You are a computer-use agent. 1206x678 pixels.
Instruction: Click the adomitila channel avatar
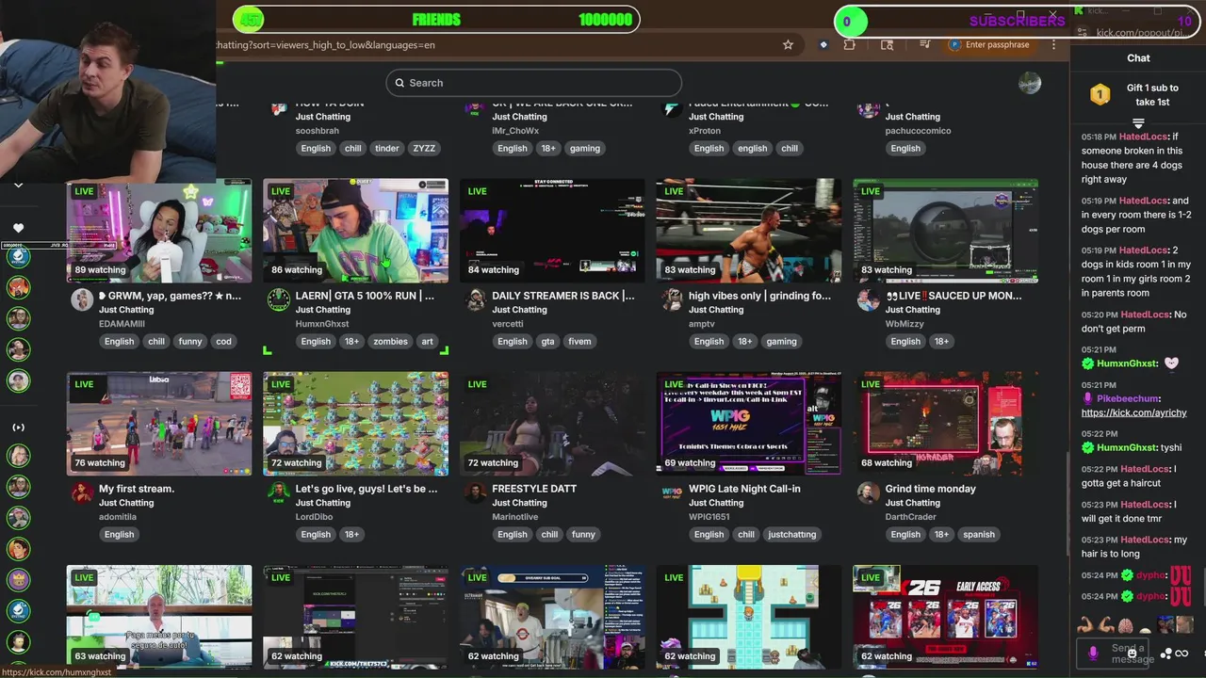82,492
